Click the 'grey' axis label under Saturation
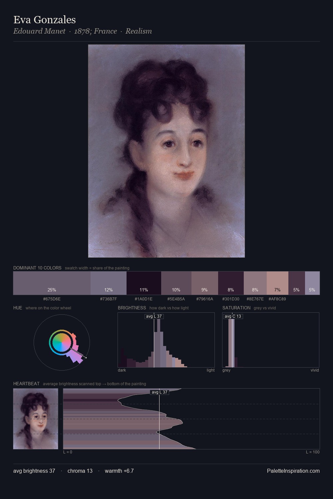 [226, 370]
